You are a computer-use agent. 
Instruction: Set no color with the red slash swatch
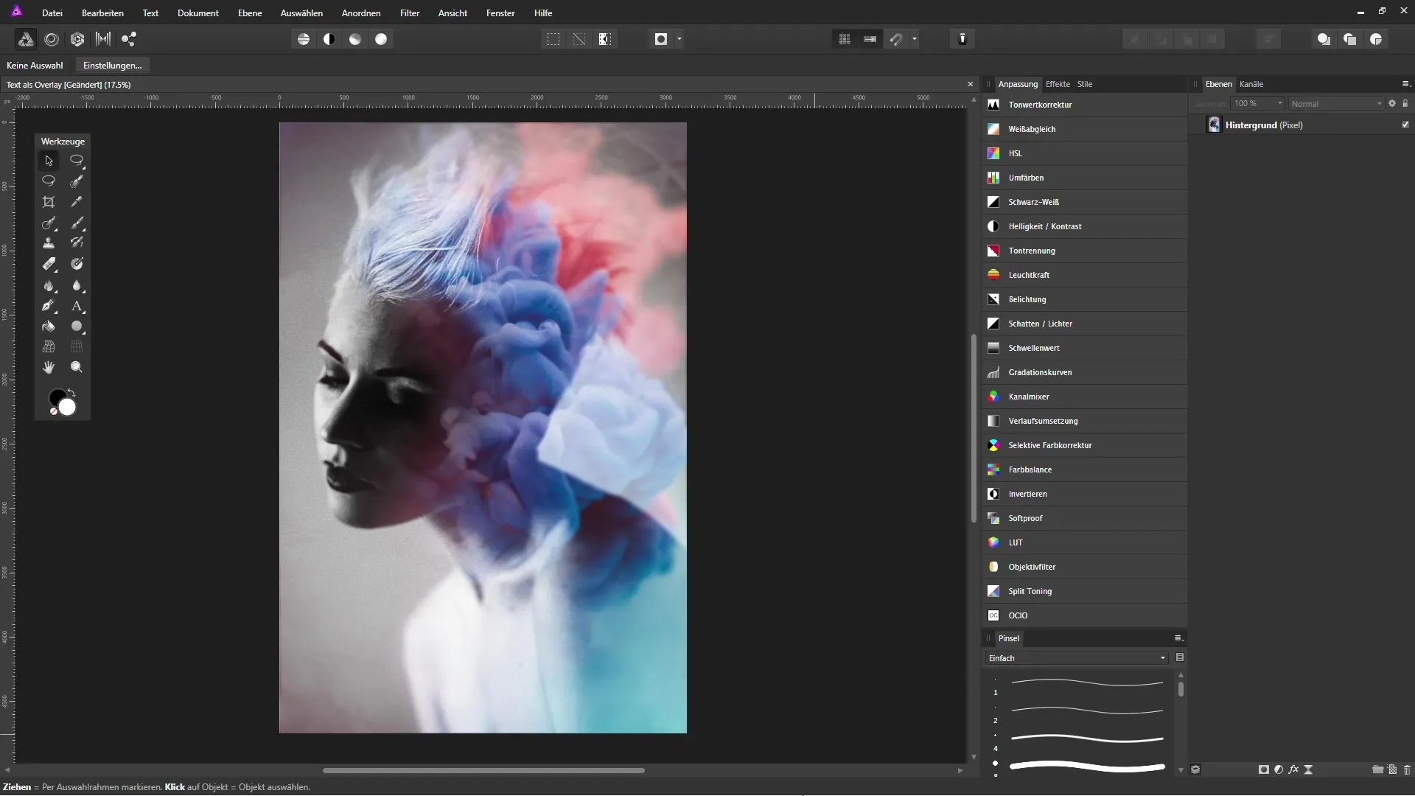coord(53,412)
